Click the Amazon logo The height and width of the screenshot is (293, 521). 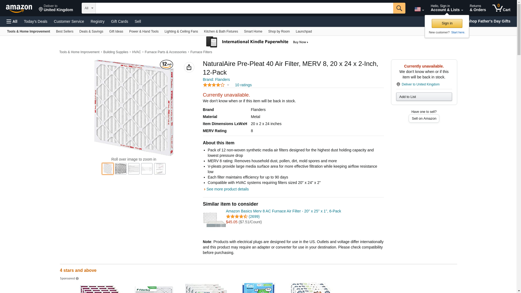[19, 8]
